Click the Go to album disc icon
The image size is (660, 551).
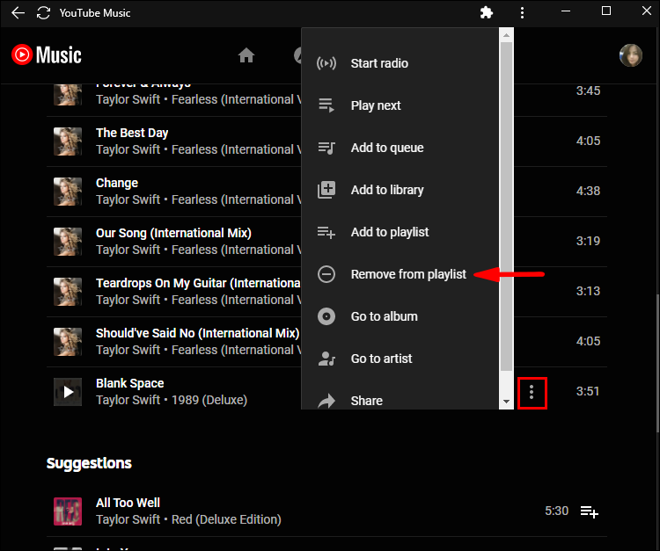326,316
